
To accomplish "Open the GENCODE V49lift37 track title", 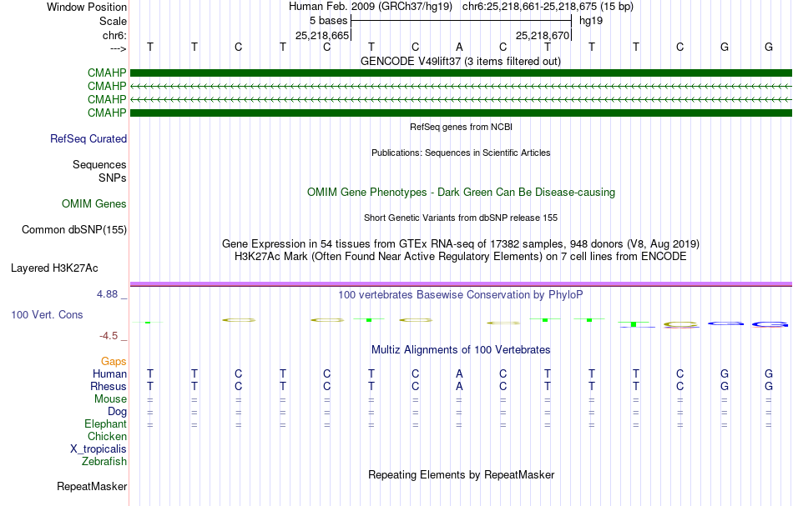I will [460, 61].
